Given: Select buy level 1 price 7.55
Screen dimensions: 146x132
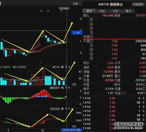Looking at the screenshot, I should pyautogui.click(x=114, y=41).
